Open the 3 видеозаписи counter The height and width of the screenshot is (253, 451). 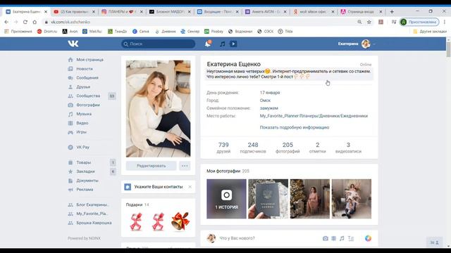pyautogui.click(x=348, y=148)
